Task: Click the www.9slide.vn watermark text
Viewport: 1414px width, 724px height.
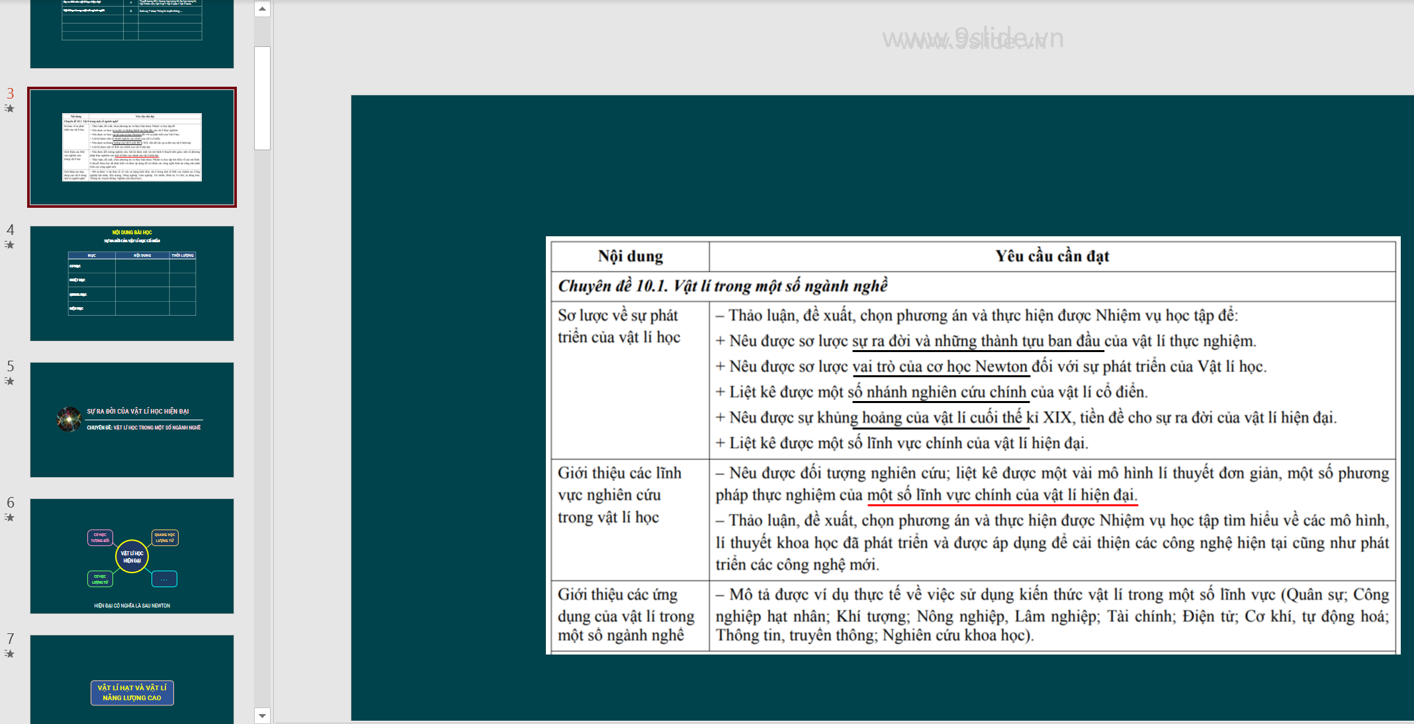Action: 973,39
